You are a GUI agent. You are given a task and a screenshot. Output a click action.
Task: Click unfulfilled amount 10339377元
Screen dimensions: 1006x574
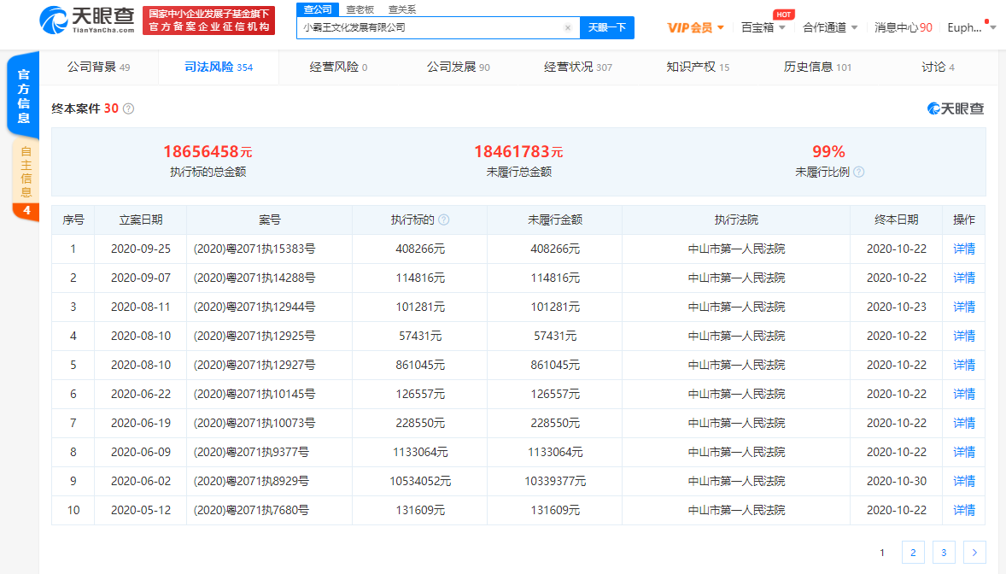[555, 481]
